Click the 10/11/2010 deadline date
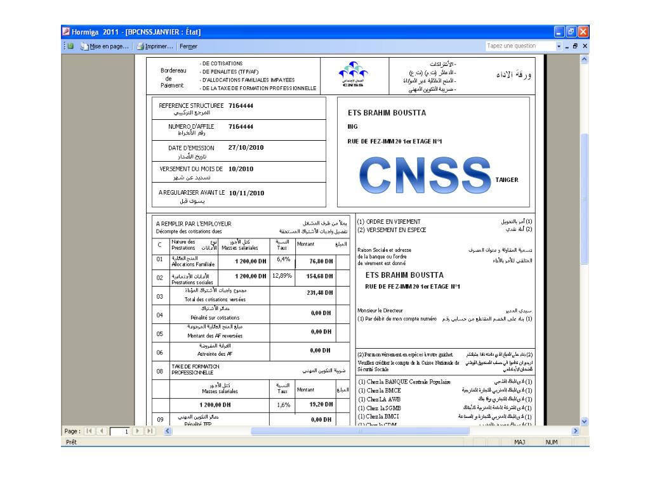The image size is (650, 487). 246,193
